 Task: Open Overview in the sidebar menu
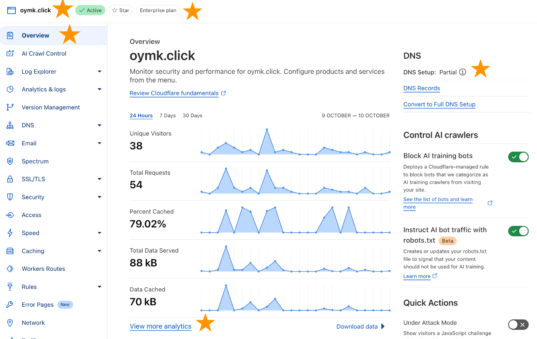(53, 35)
